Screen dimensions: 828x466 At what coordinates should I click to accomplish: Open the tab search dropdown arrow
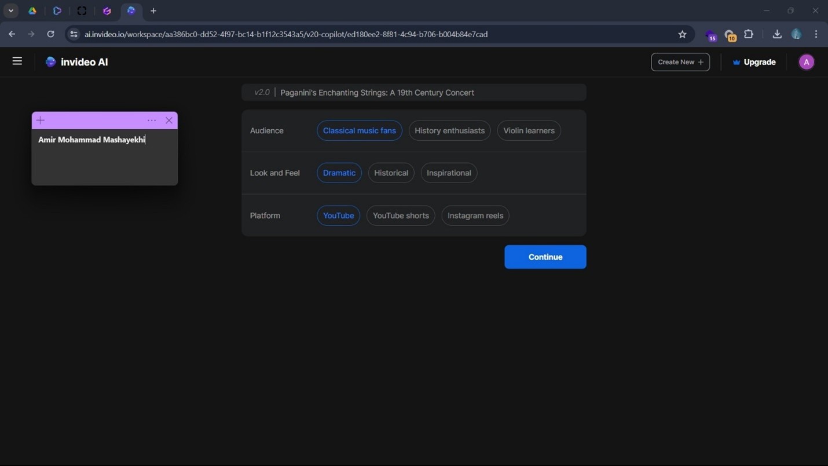point(10,10)
